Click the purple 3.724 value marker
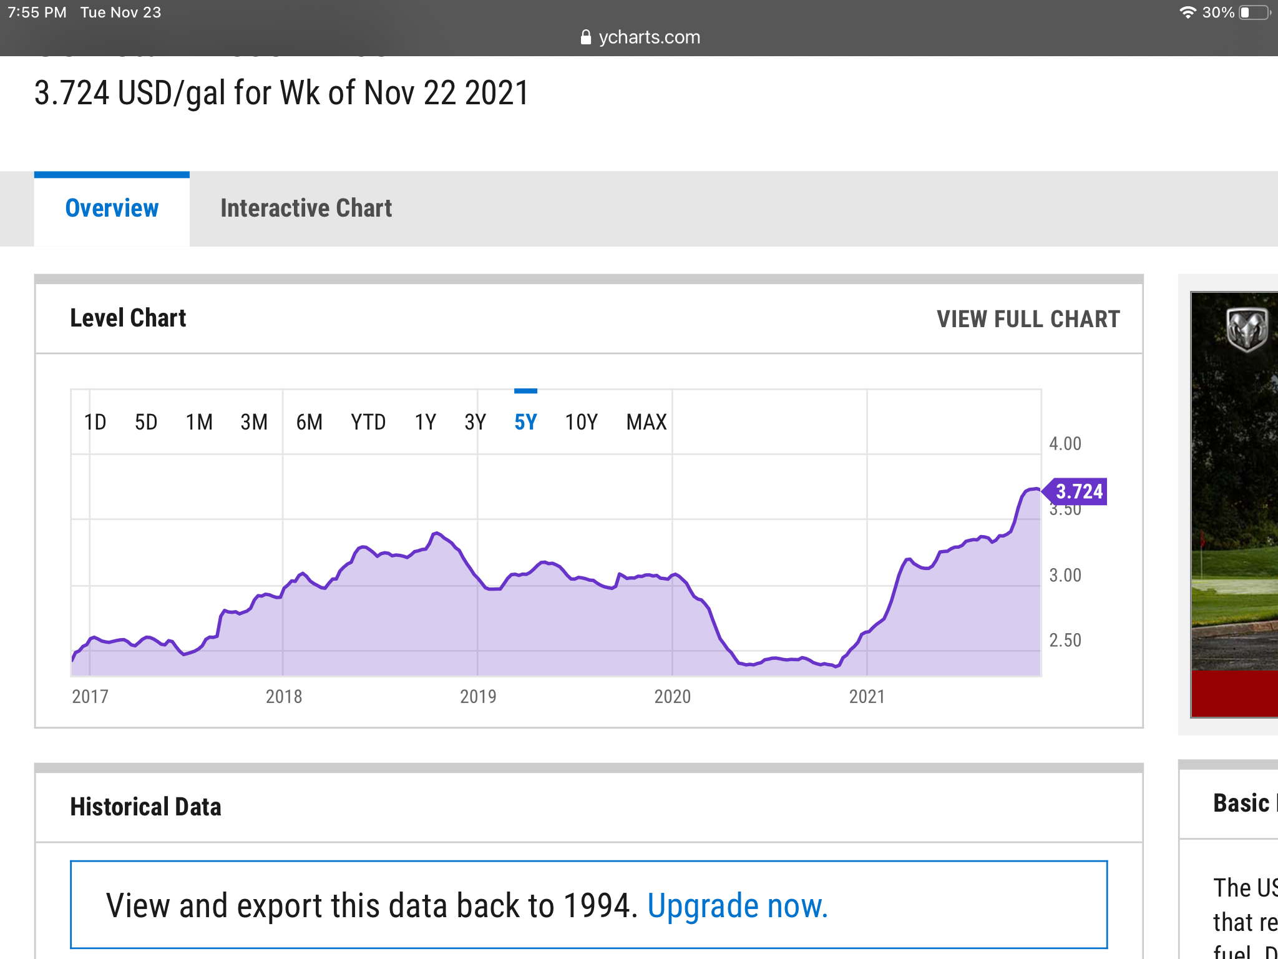This screenshot has width=1278, height=959. pos(1078,491)
